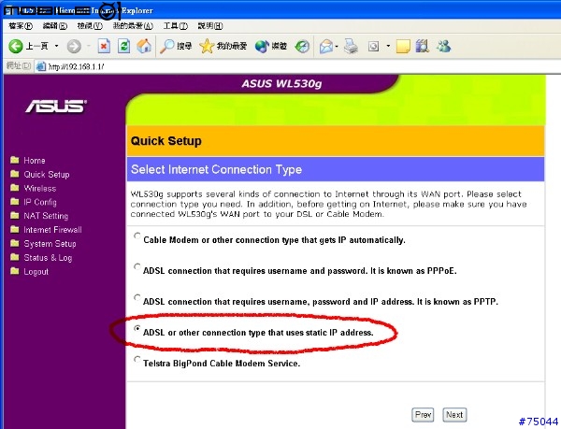The width and height of the screenshot is (561, 429).
Task: Click the Edit page toolbar icon
Action: [x=373, y=46]
